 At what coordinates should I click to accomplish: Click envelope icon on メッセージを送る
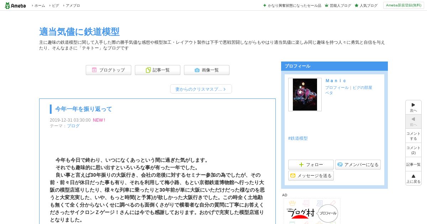pos(293,176)
